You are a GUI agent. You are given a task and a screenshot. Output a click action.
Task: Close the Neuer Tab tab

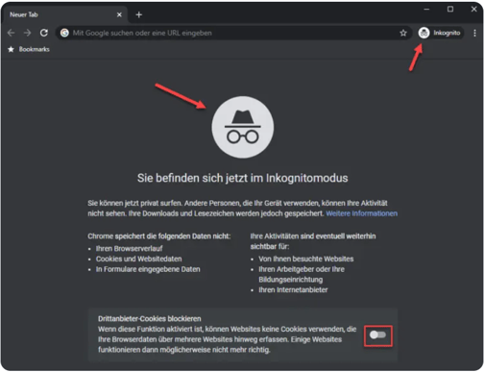coord(119,14)
